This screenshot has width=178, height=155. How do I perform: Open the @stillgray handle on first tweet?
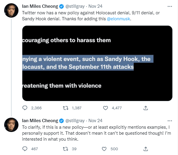[75, 6]
